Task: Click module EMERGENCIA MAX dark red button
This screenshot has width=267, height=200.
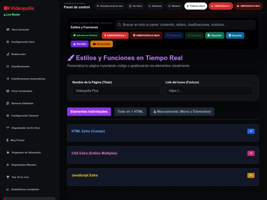Action: [146, 36]
